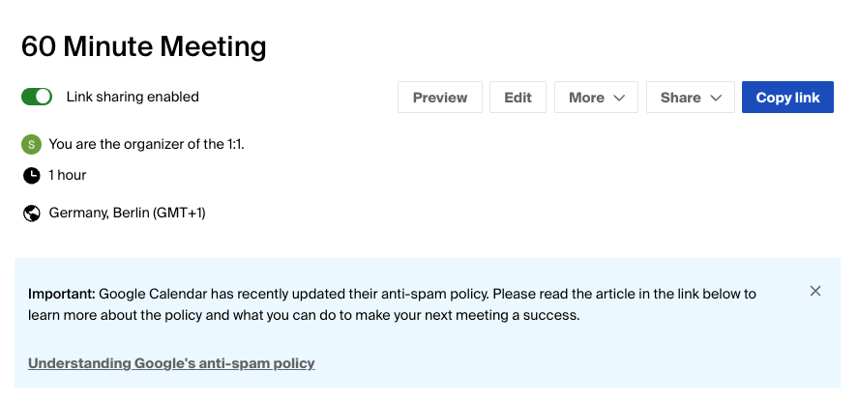The image size is (859, 400).
Task: Click the globe time zone icon
Action: tap(31, 213)
